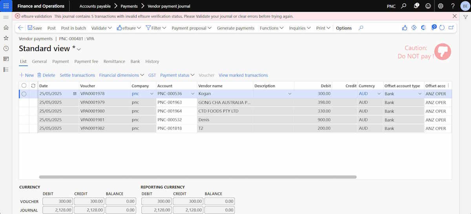Click Generate payments
Viewport: 471px width, 214px height.
tap(235, 28)
